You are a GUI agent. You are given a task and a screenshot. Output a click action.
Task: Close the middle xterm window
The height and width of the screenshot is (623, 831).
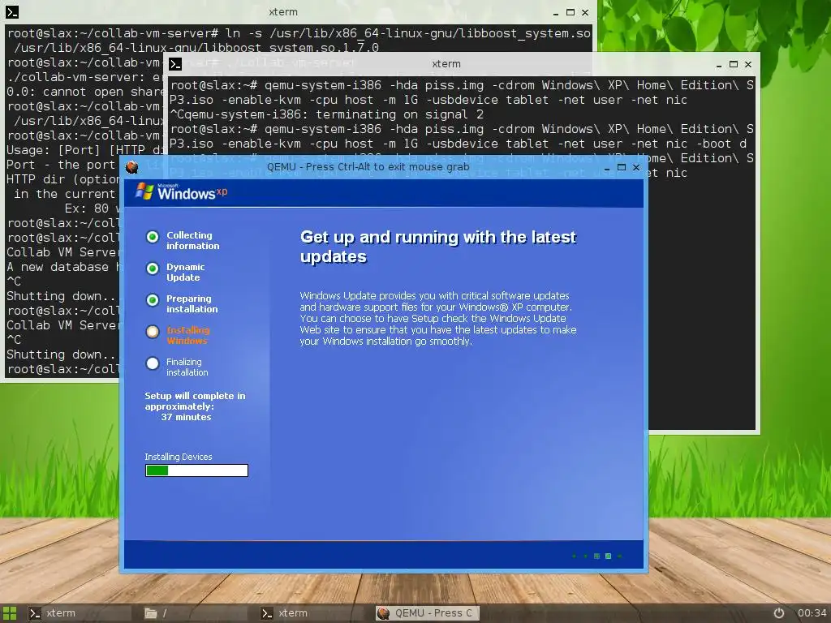pyautogui.click(x=748, y=64)
